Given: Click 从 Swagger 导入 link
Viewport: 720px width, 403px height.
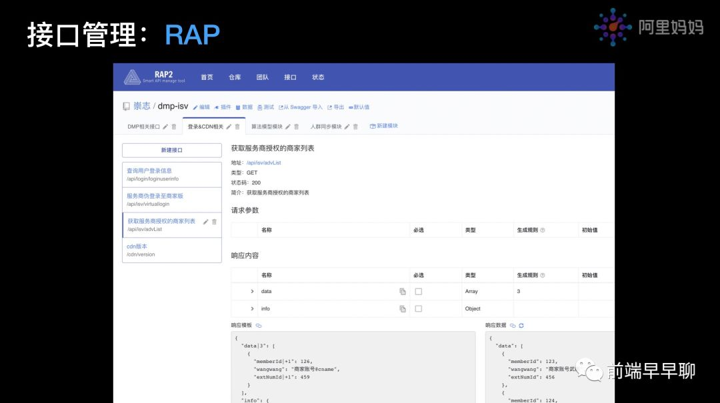Looking at the screenshot, I should [301, 107].
